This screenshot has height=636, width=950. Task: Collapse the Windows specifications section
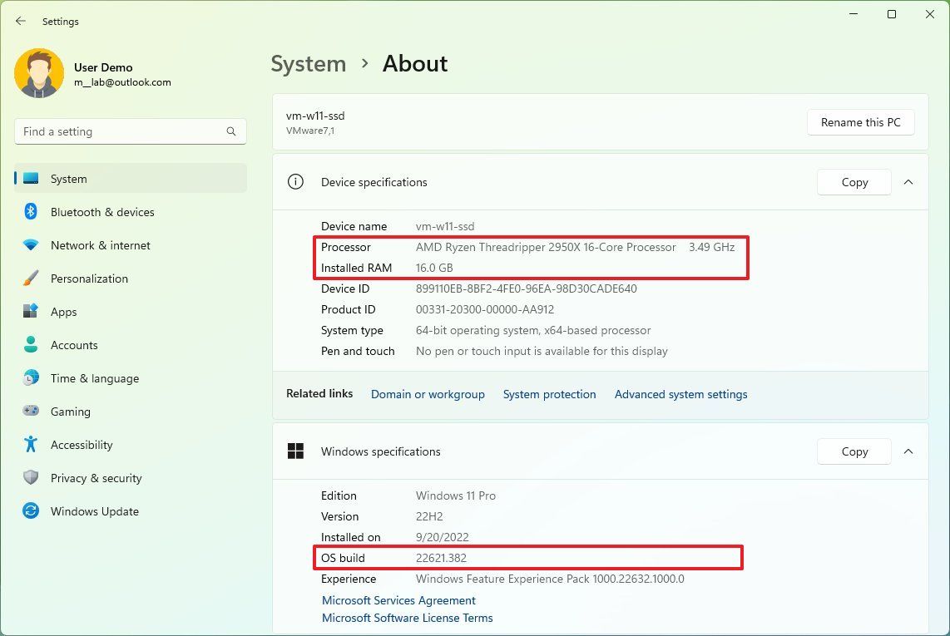coord(908,451)
